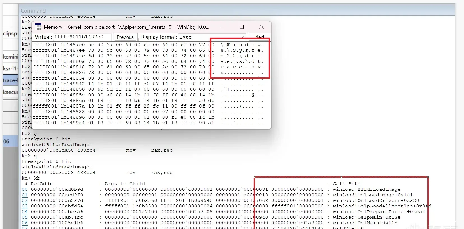Click memory row address fffff801`1b14880a
This screenshot has height=229, width=464.
pyautogui.click(x=59, y=61)
